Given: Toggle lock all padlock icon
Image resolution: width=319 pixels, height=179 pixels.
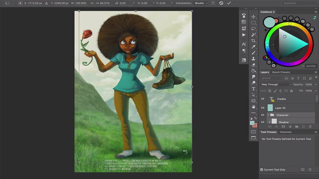Looking at the screenshot, I should pos(291,91).
